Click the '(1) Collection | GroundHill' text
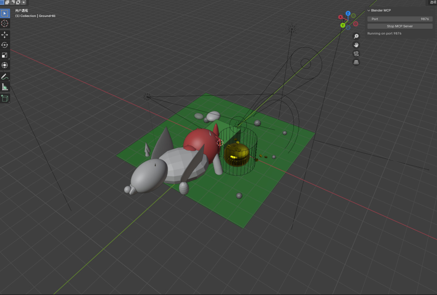Viewport: 437px width, 295px height. 35,16
